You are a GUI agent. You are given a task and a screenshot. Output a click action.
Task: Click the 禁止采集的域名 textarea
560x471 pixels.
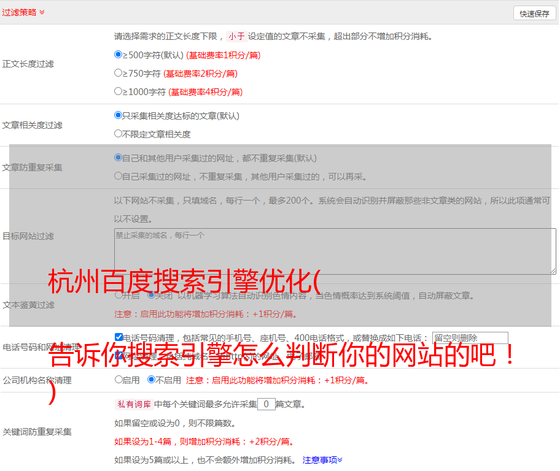point(335,251)
